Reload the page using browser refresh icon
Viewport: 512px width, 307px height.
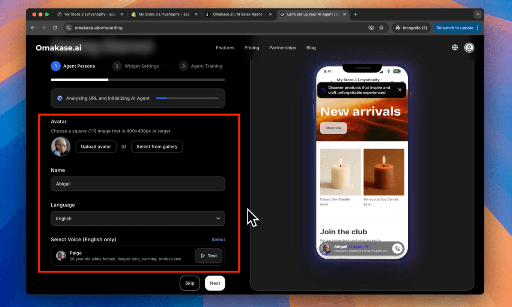55,28
